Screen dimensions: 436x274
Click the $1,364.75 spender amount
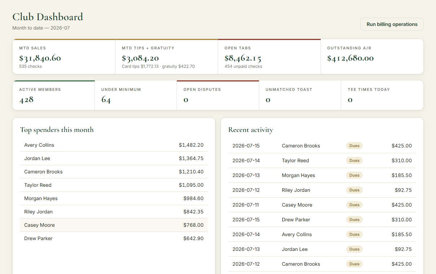point(191,158)
